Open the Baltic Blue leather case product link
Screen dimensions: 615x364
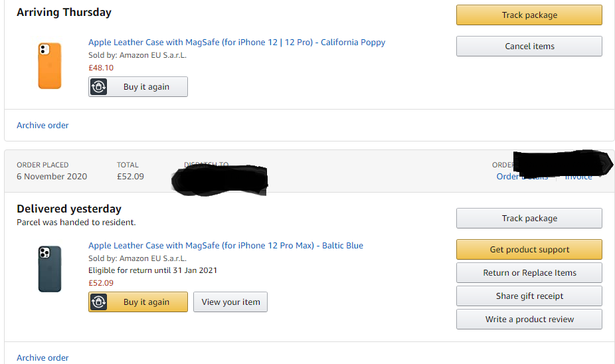[x=225, y=246]
